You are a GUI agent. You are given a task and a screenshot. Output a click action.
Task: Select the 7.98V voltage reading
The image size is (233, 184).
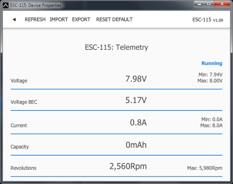pos(136,79)
